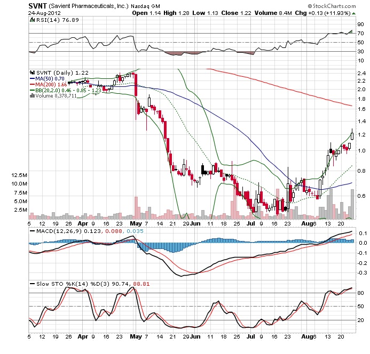Click the final gray volume bar of August
Viewport: 370px width, 354px height.
(352, 204)
